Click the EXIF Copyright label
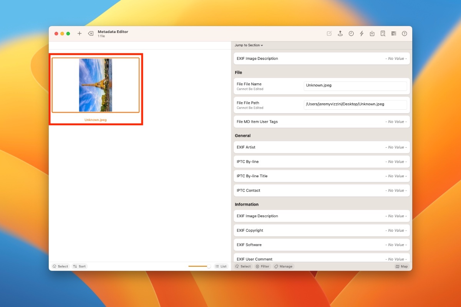The width and height of the screenshot is (461, 307). click(x=250, y=230)
